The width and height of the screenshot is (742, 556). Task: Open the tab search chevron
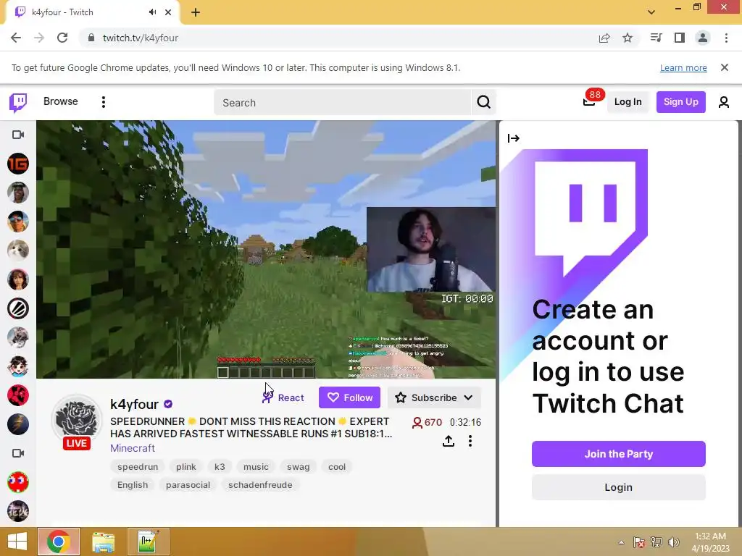[651, 12]
